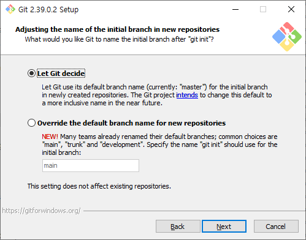Screen dimensions: 306x240
Task: Click the red "NEW!" label
Action: pos(50,137)
